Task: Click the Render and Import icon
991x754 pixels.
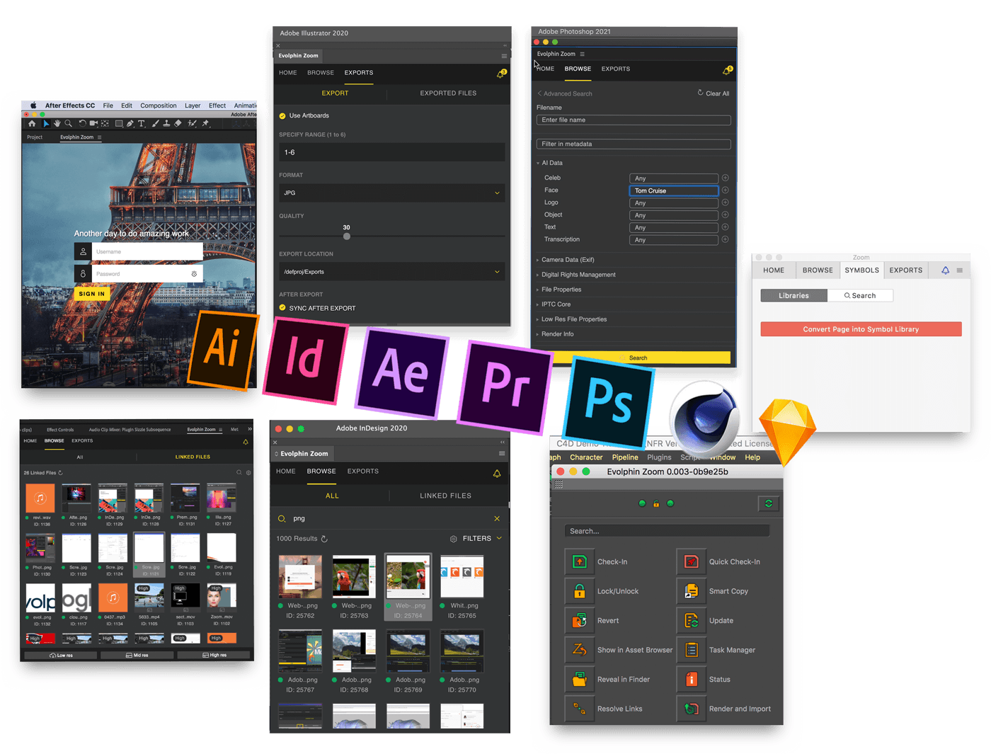Action: (691, 709)
